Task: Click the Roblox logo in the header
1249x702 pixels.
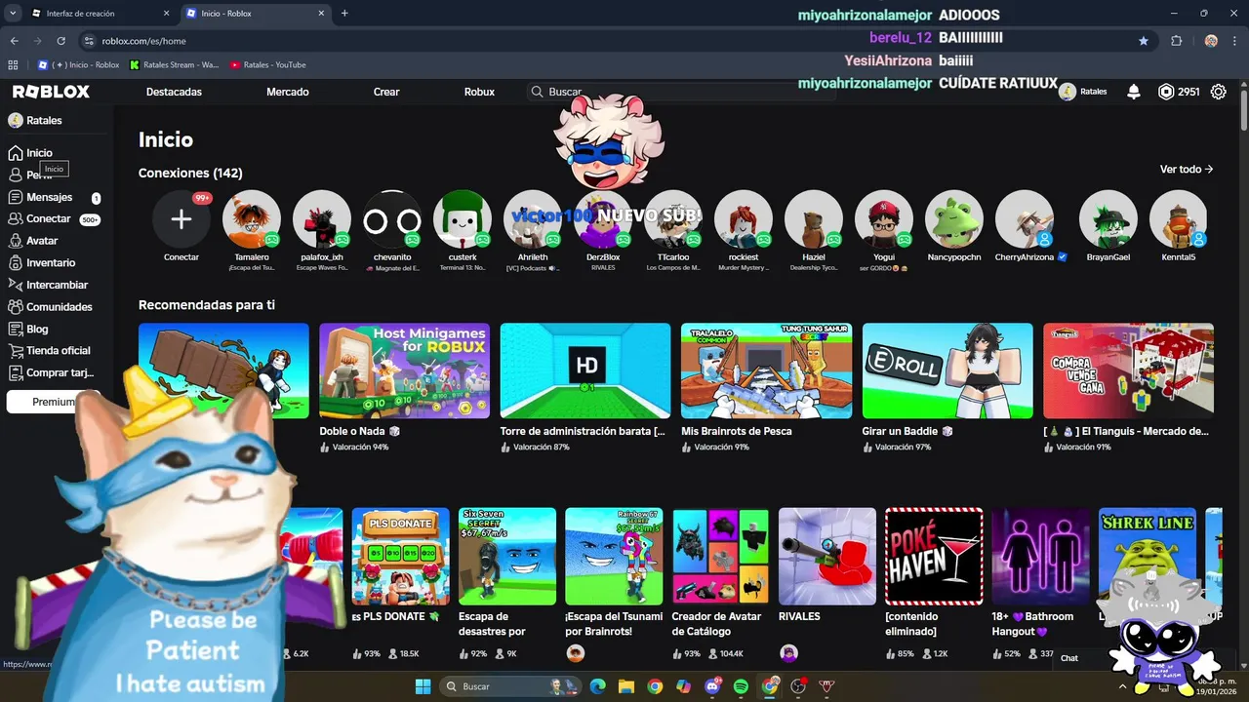Action: point(51,92)
